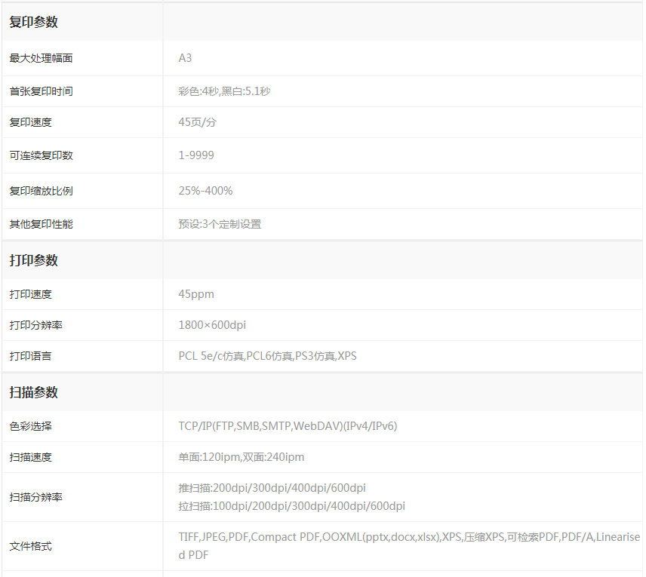This screenshot has height=577, width=646.
Task: Click the 45页/分 value
Action: pyautogui.click(x=197, y=122)
